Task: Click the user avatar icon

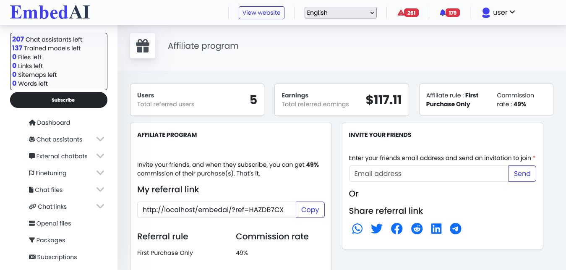Action: pyautogui.click(x=486, y=13)
